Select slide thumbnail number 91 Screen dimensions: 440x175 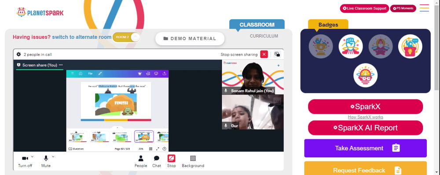click(x=122, y=137)
